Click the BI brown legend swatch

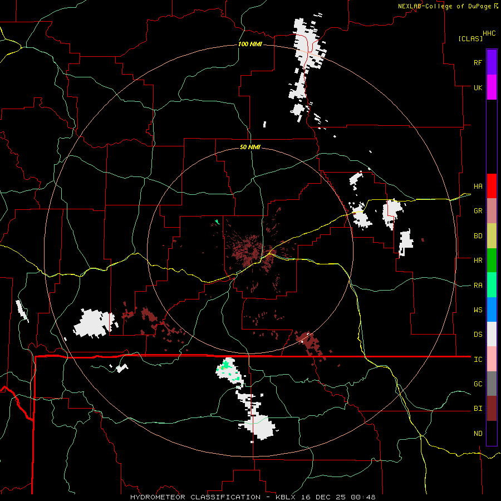492,409
